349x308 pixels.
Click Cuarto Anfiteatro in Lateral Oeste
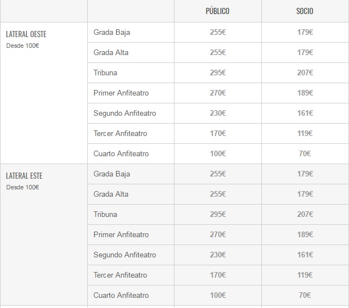point(121,153)
